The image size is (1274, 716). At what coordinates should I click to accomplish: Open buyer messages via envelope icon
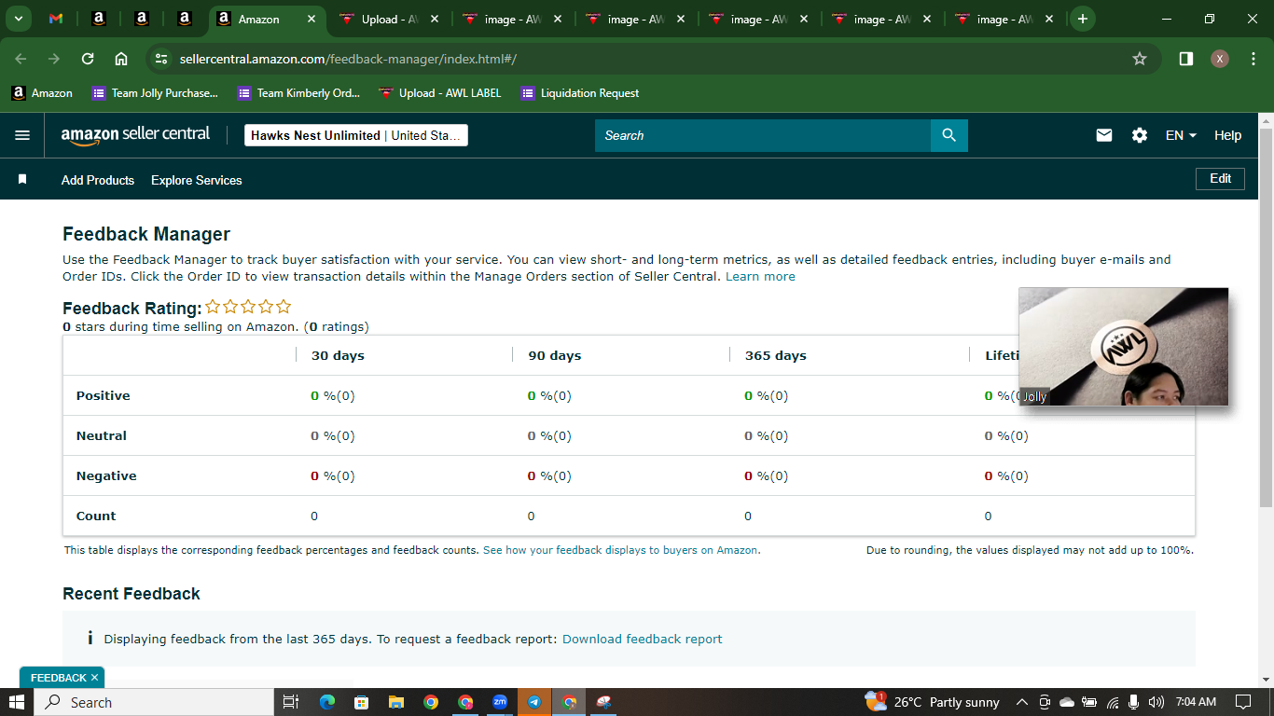click(1104, 135)
